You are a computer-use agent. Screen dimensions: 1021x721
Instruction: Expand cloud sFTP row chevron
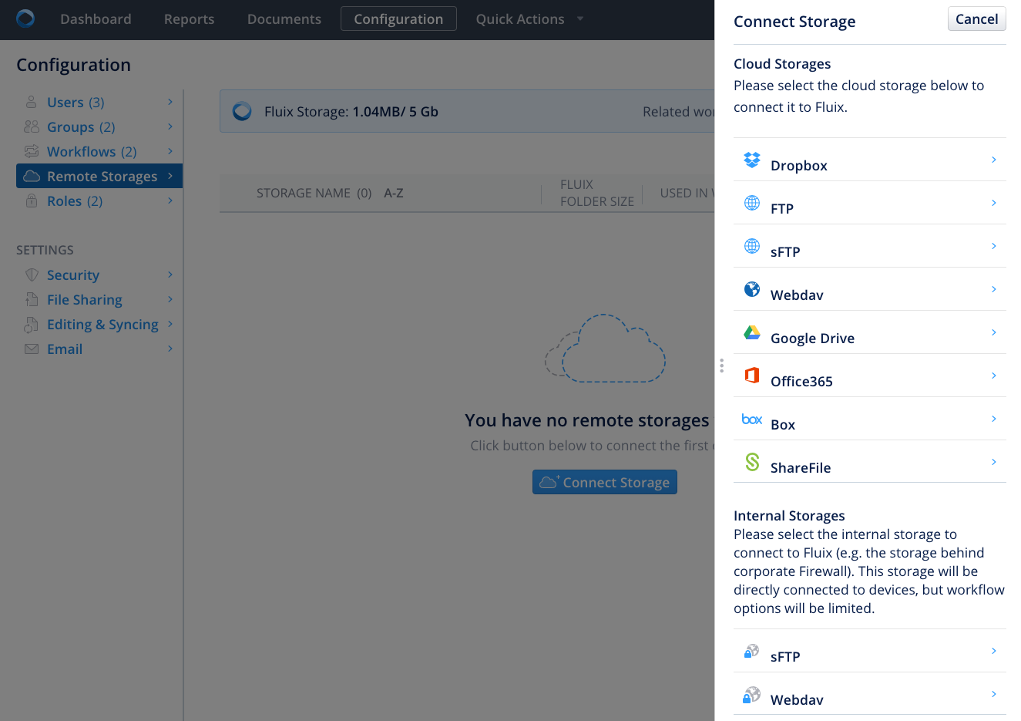(993, 246)
